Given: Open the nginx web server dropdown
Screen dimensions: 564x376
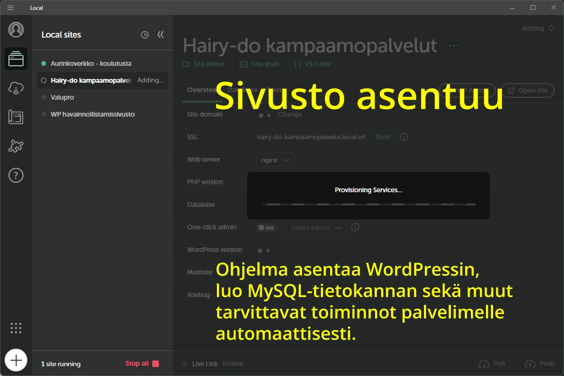Looking at the screenshot, I should click(x=275, y=159).
